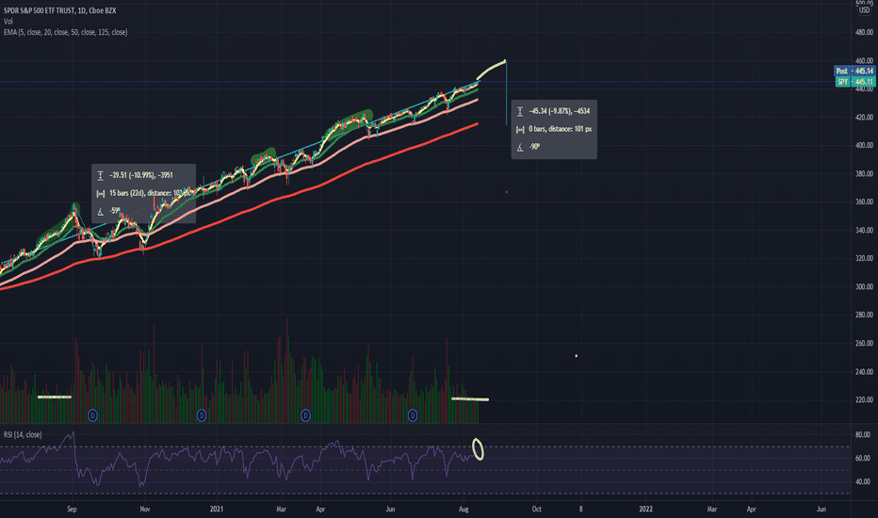The height and width of the screenshot is (518, 878).
Task: Click the SPY 445.11 price label
Action: pos(854,82)
